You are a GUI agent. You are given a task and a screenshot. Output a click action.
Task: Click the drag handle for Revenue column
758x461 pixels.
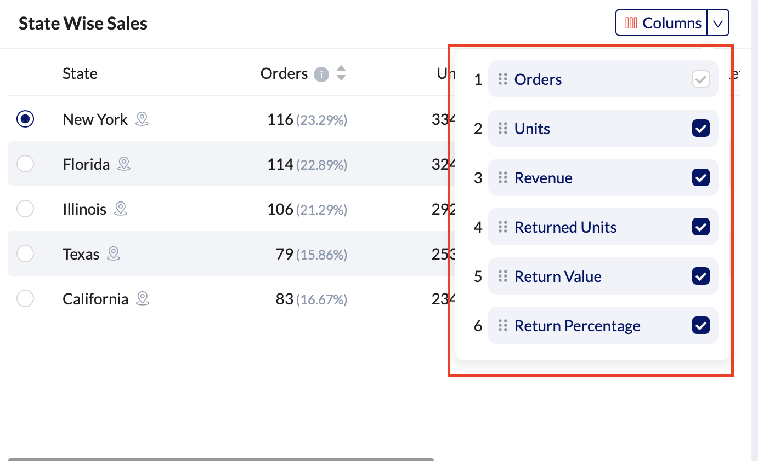click(502, 178)
